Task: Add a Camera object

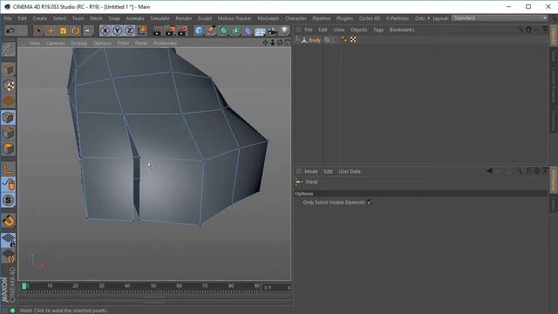Action: [x=272, y=31]
